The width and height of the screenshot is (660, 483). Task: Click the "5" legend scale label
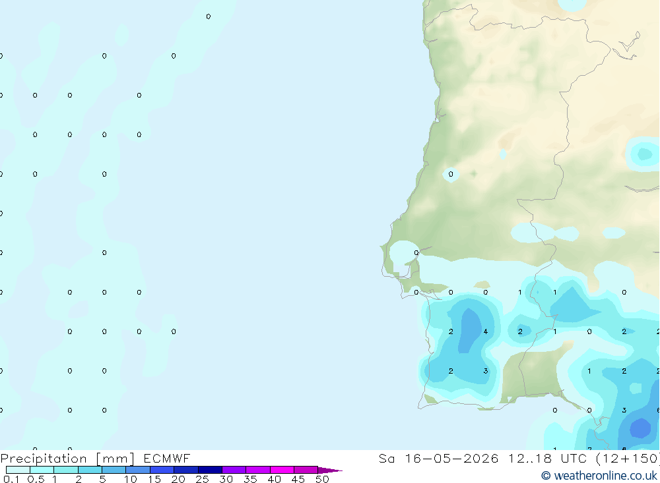tap(102, 479)
